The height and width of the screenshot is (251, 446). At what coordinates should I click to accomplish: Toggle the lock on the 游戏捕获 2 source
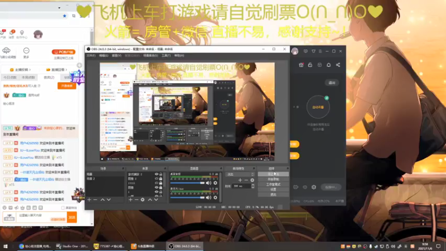[161, 174]
